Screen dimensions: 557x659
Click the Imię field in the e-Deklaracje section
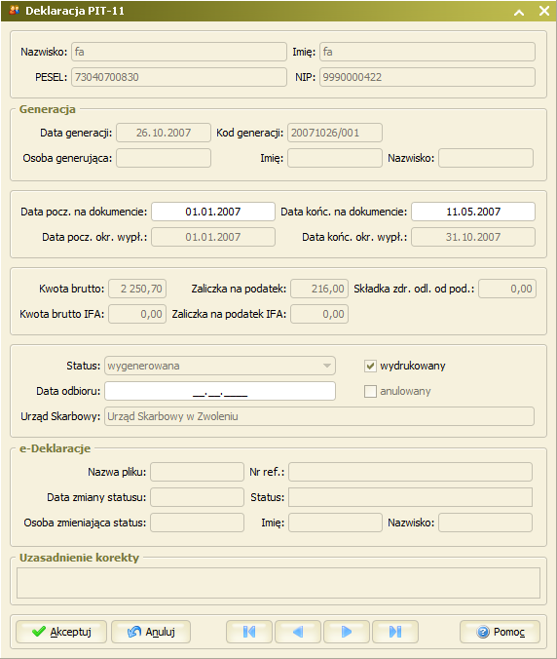pyautogui.click(x=335, y=523)
